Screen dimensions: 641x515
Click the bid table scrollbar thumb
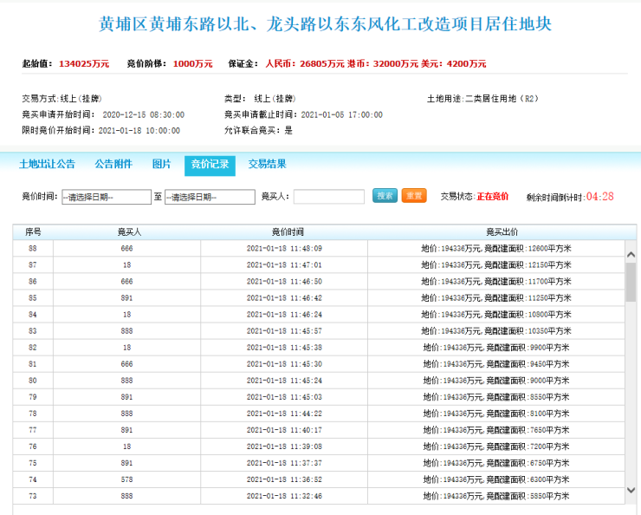click(x=631, y=282)
